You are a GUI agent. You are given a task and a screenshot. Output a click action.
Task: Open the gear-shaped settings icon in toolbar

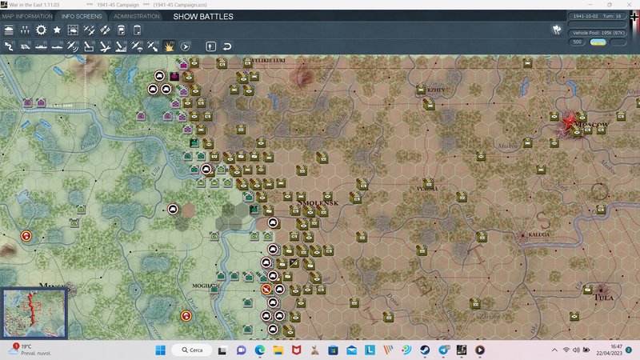[x=41, y=30]
